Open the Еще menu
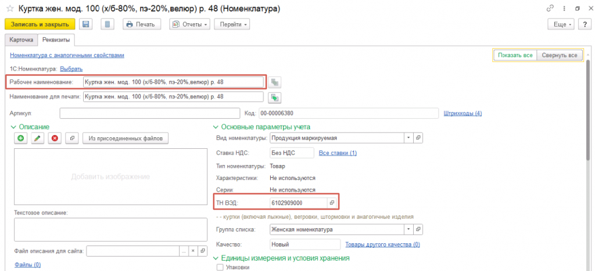Viewport: 595px width, 271px height. (x=561, y=24)
